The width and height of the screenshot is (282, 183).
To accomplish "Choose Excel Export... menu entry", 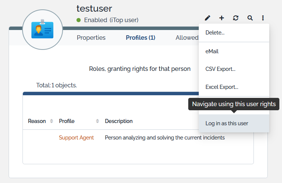I will click(222, 87).
